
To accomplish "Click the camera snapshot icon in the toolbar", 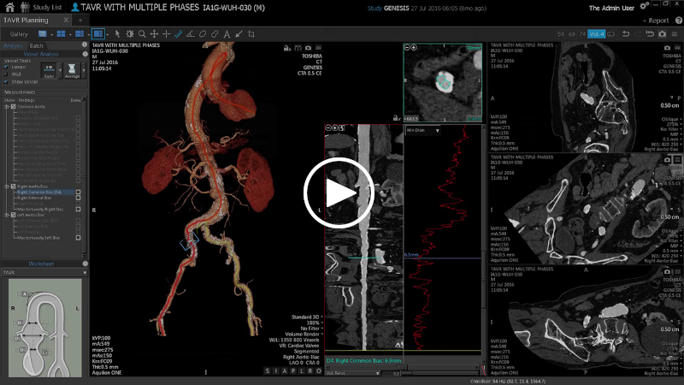I will pyautogui.click(x=662, y=34).
